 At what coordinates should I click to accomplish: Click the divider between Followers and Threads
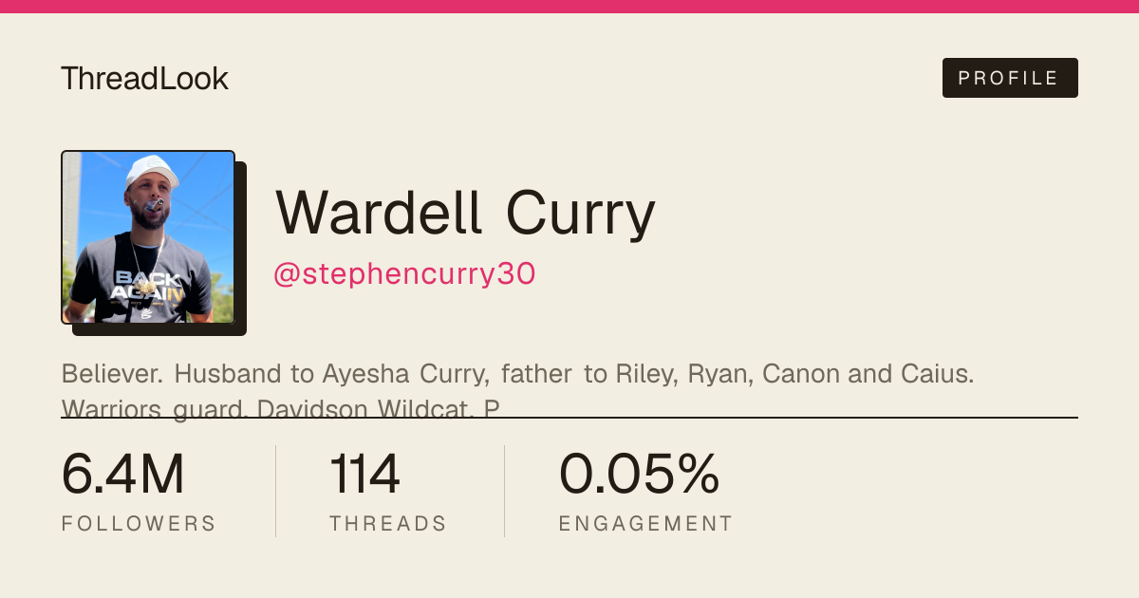click(x=275, y=491)
